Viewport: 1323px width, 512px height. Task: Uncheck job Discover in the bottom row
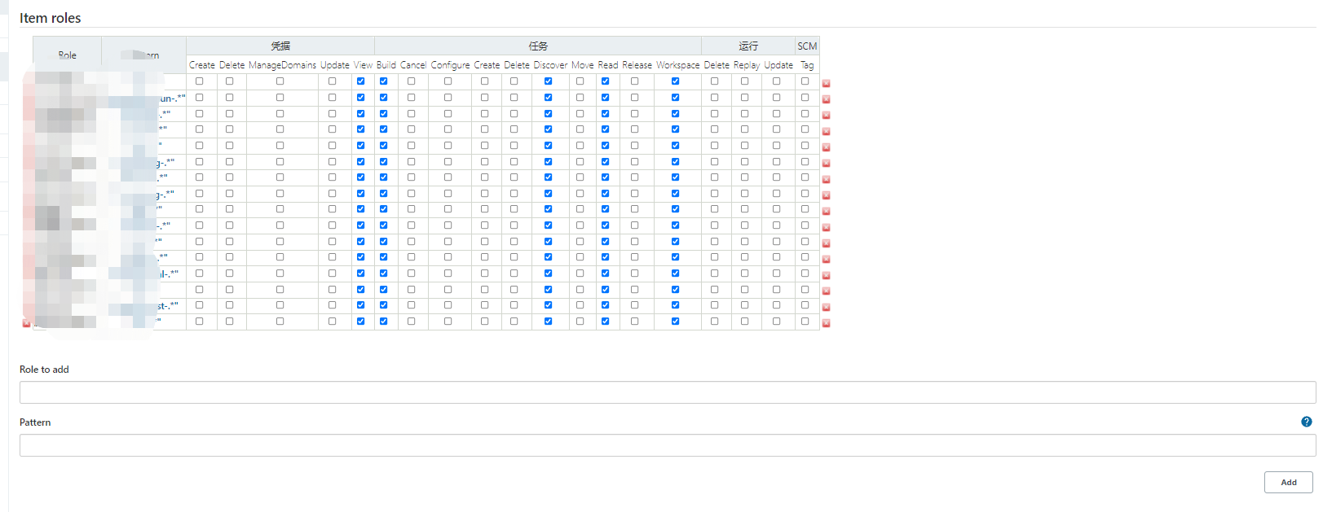(548, 322)
